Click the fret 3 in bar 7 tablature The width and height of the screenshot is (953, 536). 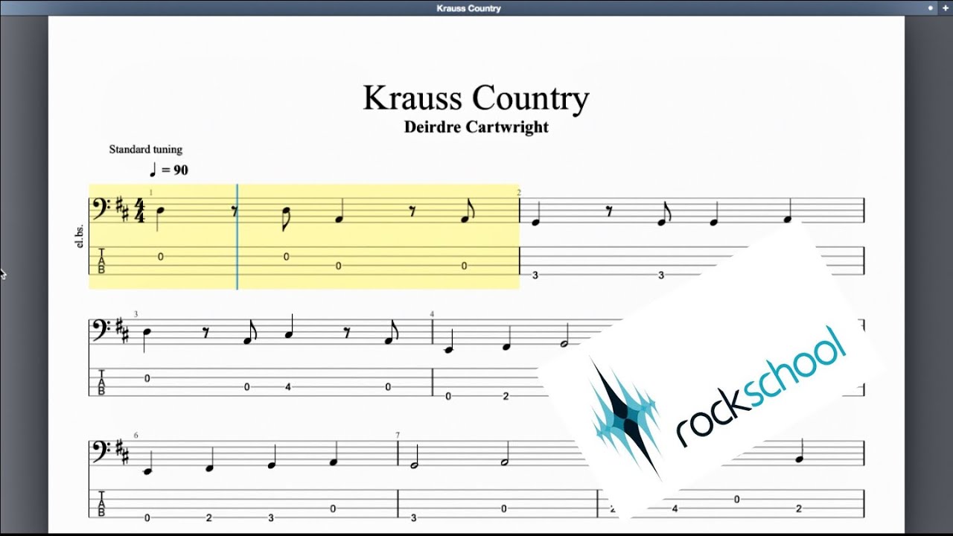tap(413, 518)
